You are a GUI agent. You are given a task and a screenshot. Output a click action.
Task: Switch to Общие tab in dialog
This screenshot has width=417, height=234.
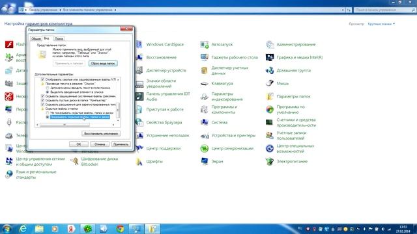coord(36,39)
